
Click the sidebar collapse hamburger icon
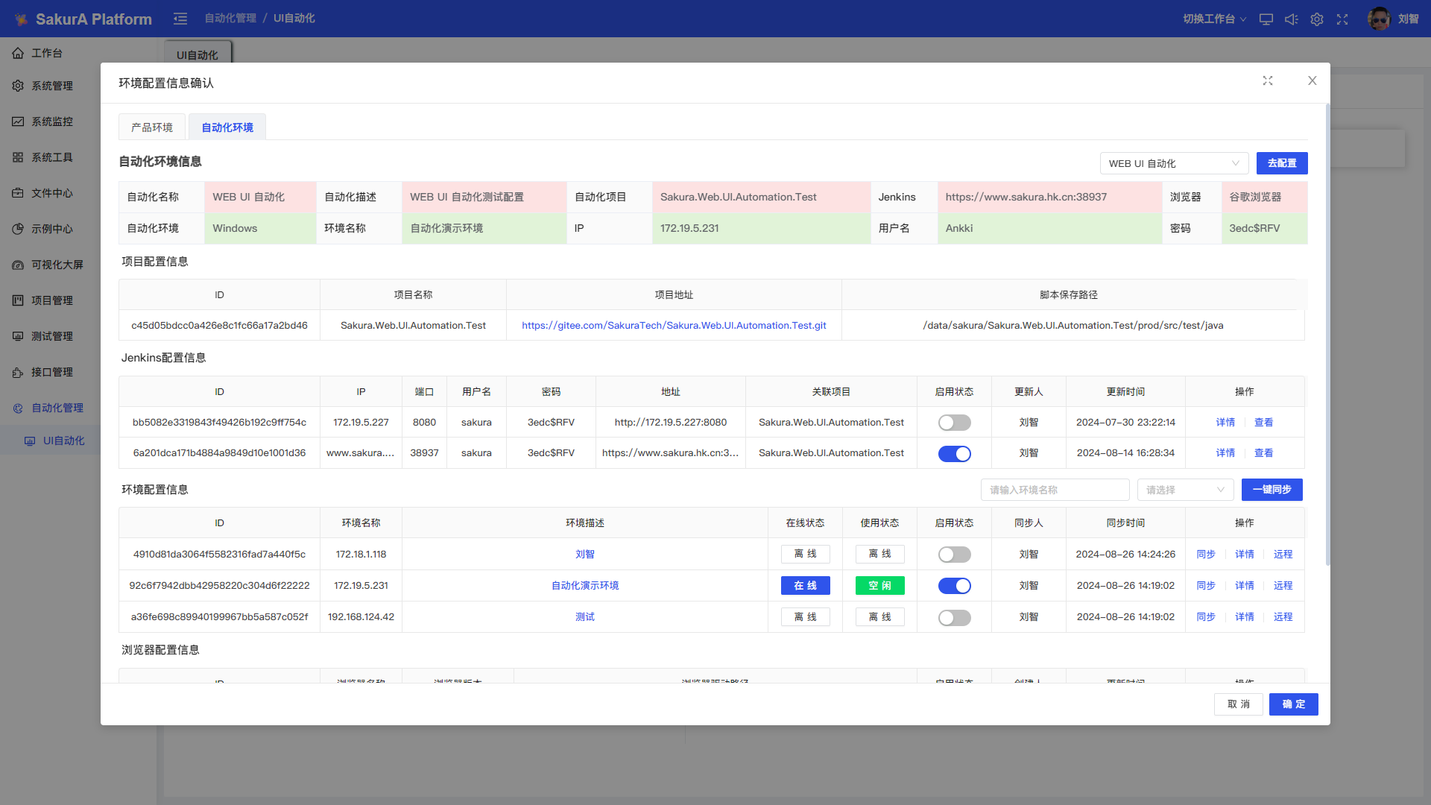coord(180,19)
